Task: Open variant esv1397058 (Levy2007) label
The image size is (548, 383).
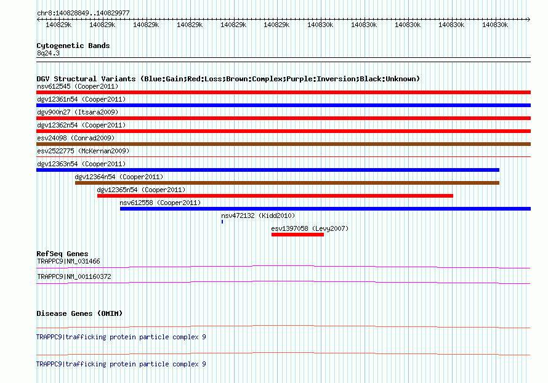Action: coord(310,228)
